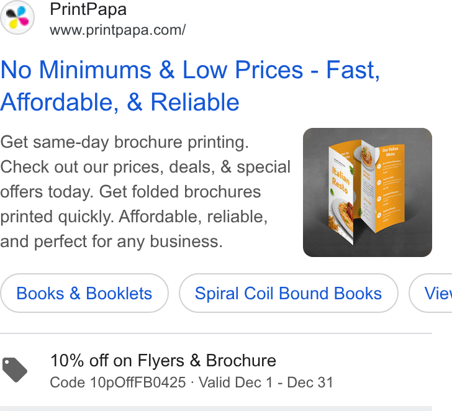
Task: Click the Affordable, & Reliable headline line
Action: (120, 102)
